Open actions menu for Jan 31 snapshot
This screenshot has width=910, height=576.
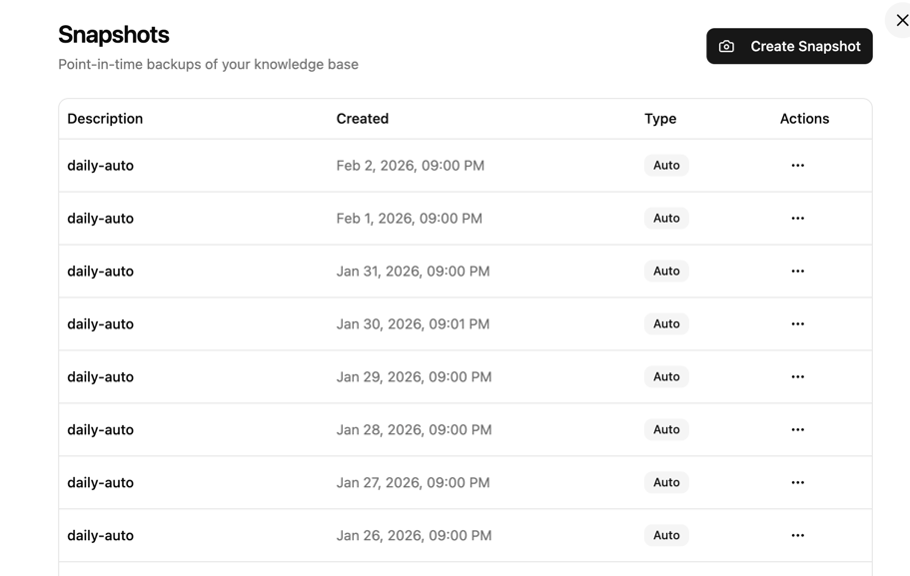click(x=797, y=271)
